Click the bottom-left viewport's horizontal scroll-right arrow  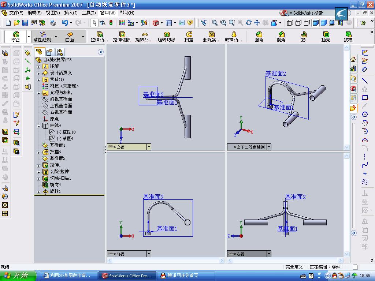[x=222, y=260]
